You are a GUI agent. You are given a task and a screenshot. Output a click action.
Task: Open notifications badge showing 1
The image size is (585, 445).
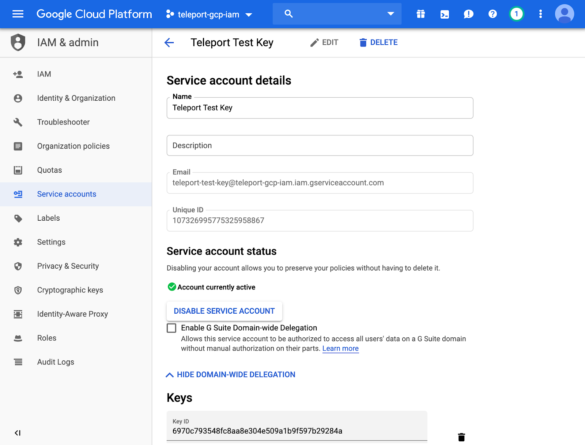[x=516, y=14]
